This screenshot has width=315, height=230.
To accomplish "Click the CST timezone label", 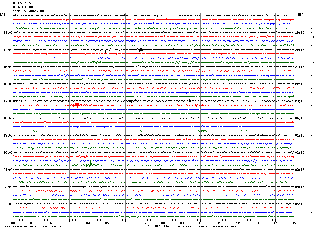I will point(3,15).
